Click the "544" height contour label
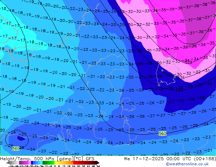216x167 pixels. click(x=179, y=90)
